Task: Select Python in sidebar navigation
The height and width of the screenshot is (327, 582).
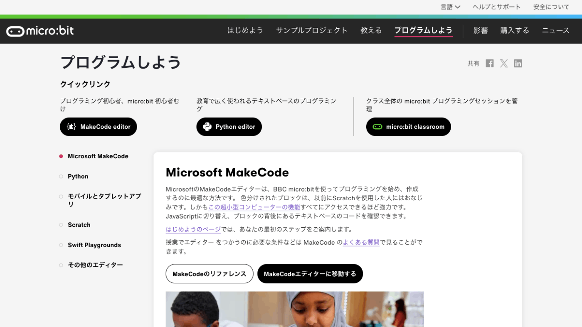Action: (78, 177)
